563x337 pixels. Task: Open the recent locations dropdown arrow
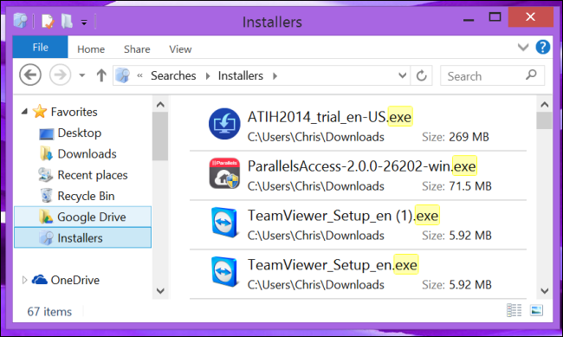(82, 75)
